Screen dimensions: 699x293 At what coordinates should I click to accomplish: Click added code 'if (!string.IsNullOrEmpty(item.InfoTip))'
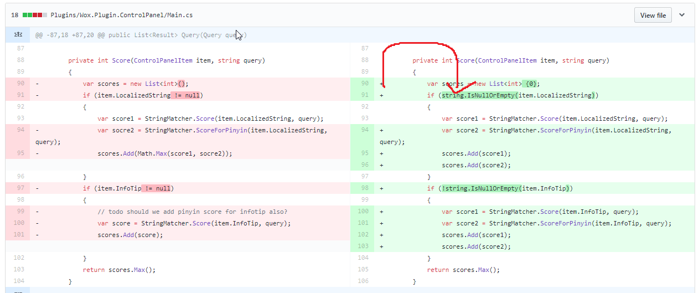500,188
